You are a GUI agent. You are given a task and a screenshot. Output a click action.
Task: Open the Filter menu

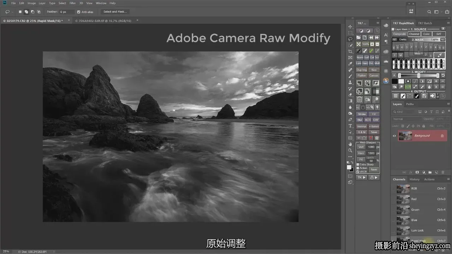click(x=72, y=3)
